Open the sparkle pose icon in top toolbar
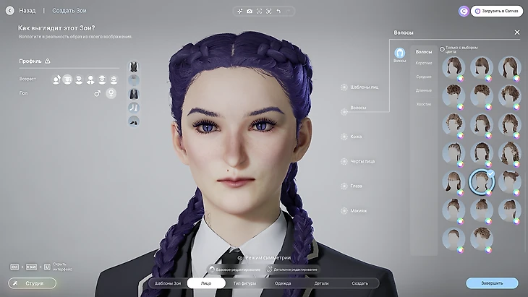 239,11
